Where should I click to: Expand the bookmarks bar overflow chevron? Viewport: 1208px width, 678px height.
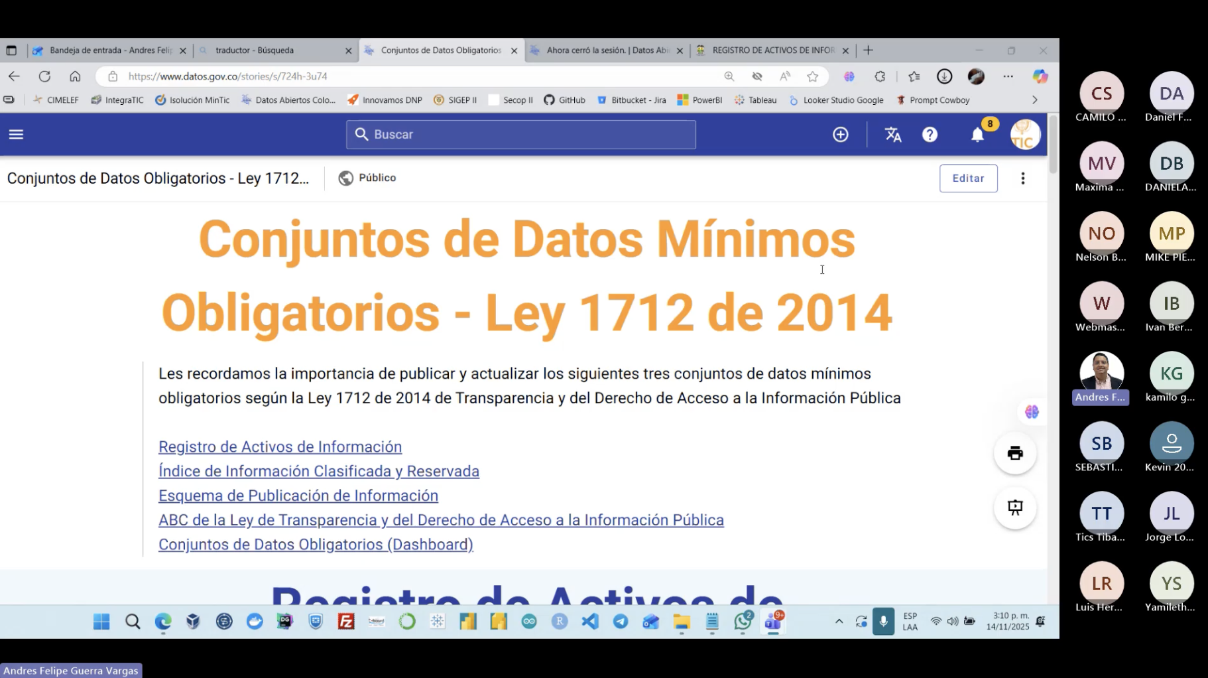(x=1034, y=100)
